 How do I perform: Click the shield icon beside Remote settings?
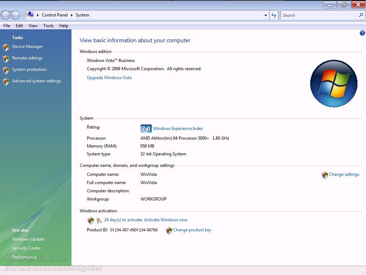point(6,59)
